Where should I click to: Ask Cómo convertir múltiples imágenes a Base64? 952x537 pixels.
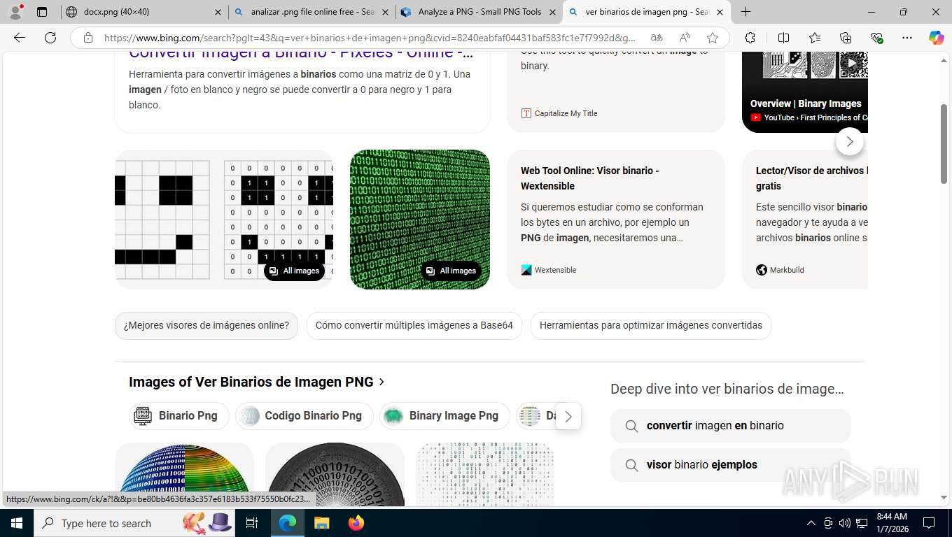414,325
